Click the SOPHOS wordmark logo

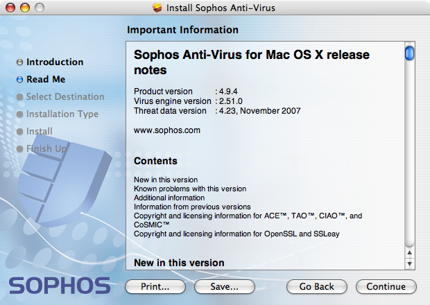tap(60, 286)
